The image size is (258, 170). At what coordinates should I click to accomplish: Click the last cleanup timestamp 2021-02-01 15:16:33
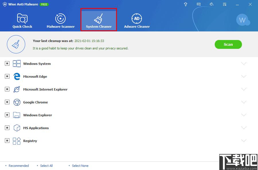click(x=89, y=41)
